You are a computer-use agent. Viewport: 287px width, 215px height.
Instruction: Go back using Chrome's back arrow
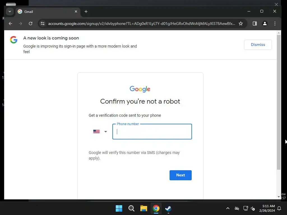click(x=10, y=24)
